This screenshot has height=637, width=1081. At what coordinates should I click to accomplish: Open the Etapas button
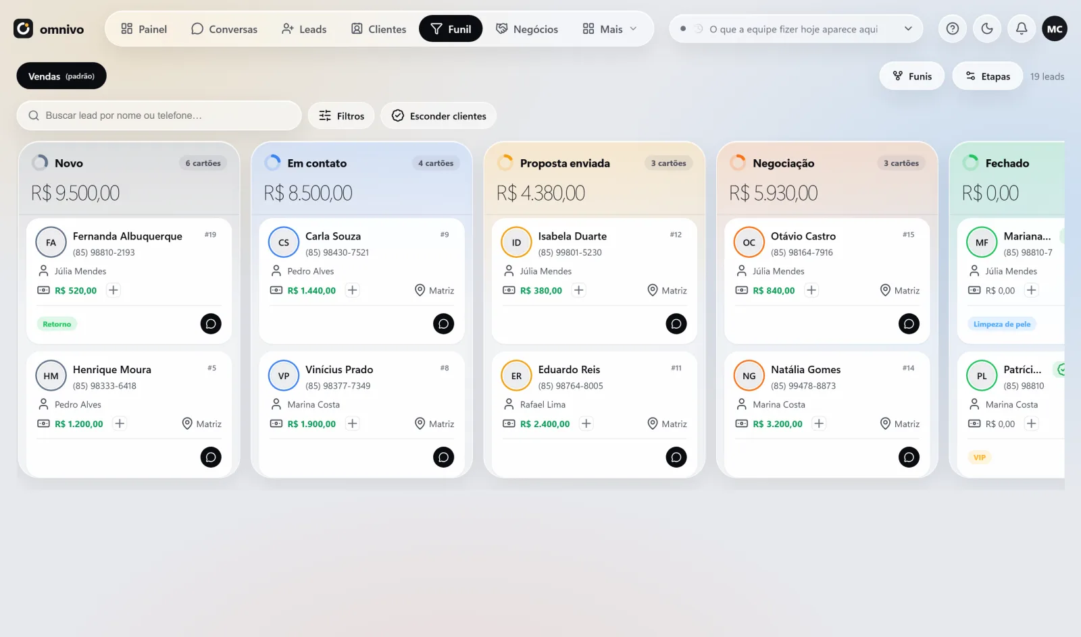[988, 76]
